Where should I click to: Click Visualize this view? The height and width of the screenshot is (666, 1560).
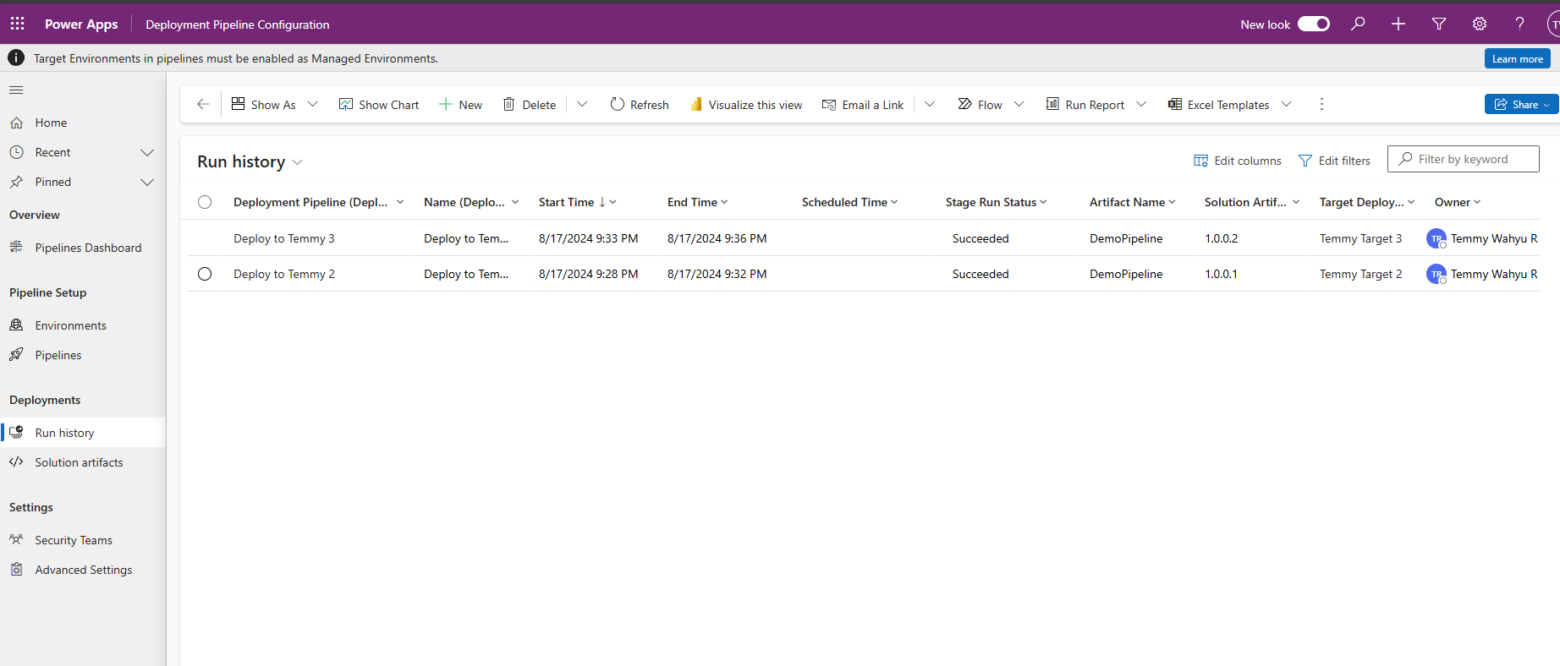coord(746,104)
